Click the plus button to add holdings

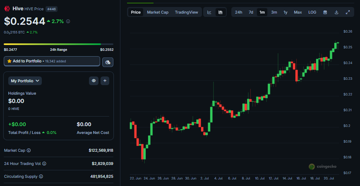point(105,81)
